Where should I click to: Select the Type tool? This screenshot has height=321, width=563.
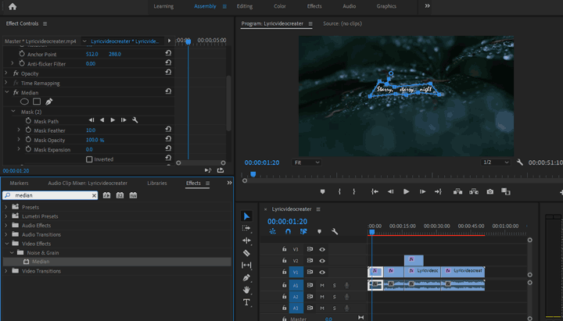(247, 302)
